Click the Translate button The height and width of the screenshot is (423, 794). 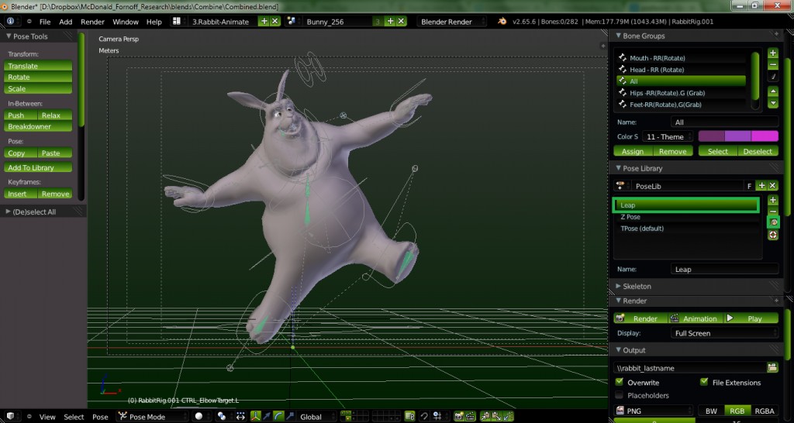(x=38, y=66)
